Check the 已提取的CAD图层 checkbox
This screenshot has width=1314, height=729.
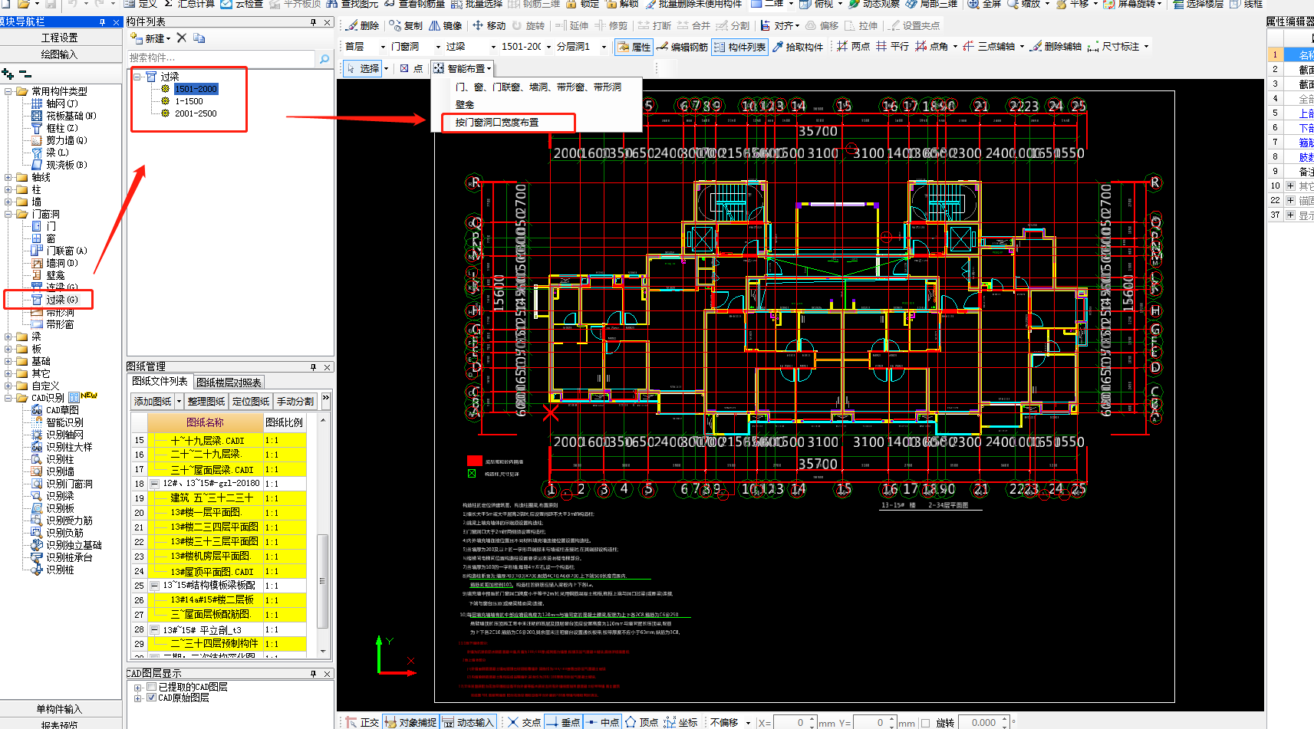coord(151,687)
